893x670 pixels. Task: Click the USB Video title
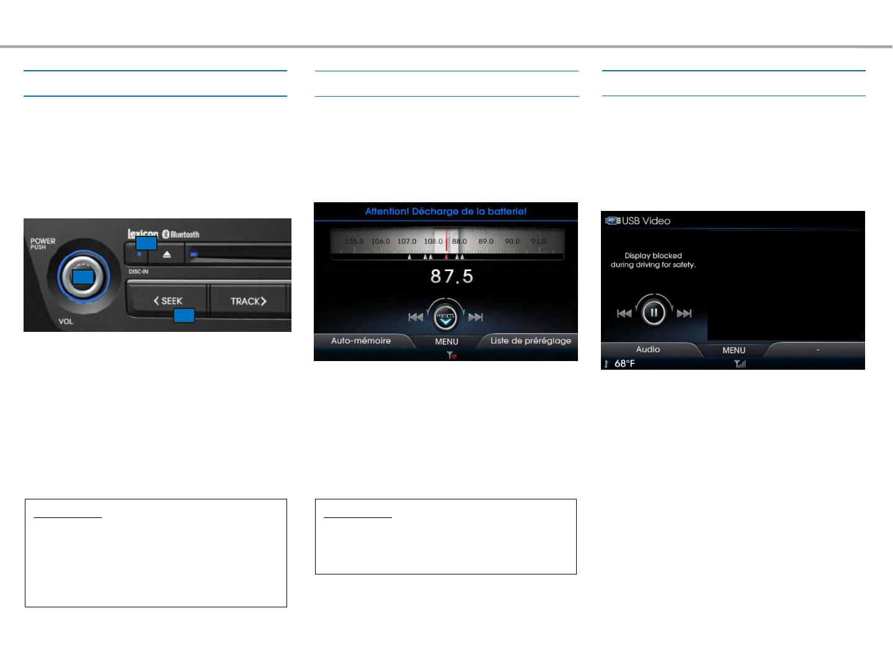[x=646, y=221]
